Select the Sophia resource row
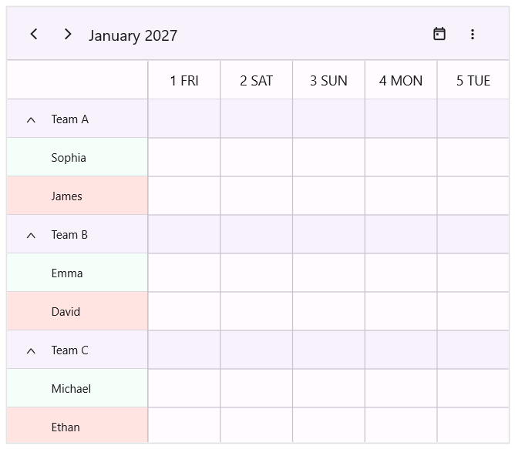This screenshot has width=515, height=449. pos(77,157)
